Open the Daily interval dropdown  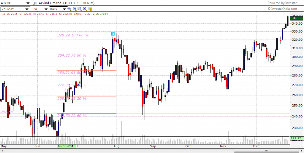pos(64,9)
